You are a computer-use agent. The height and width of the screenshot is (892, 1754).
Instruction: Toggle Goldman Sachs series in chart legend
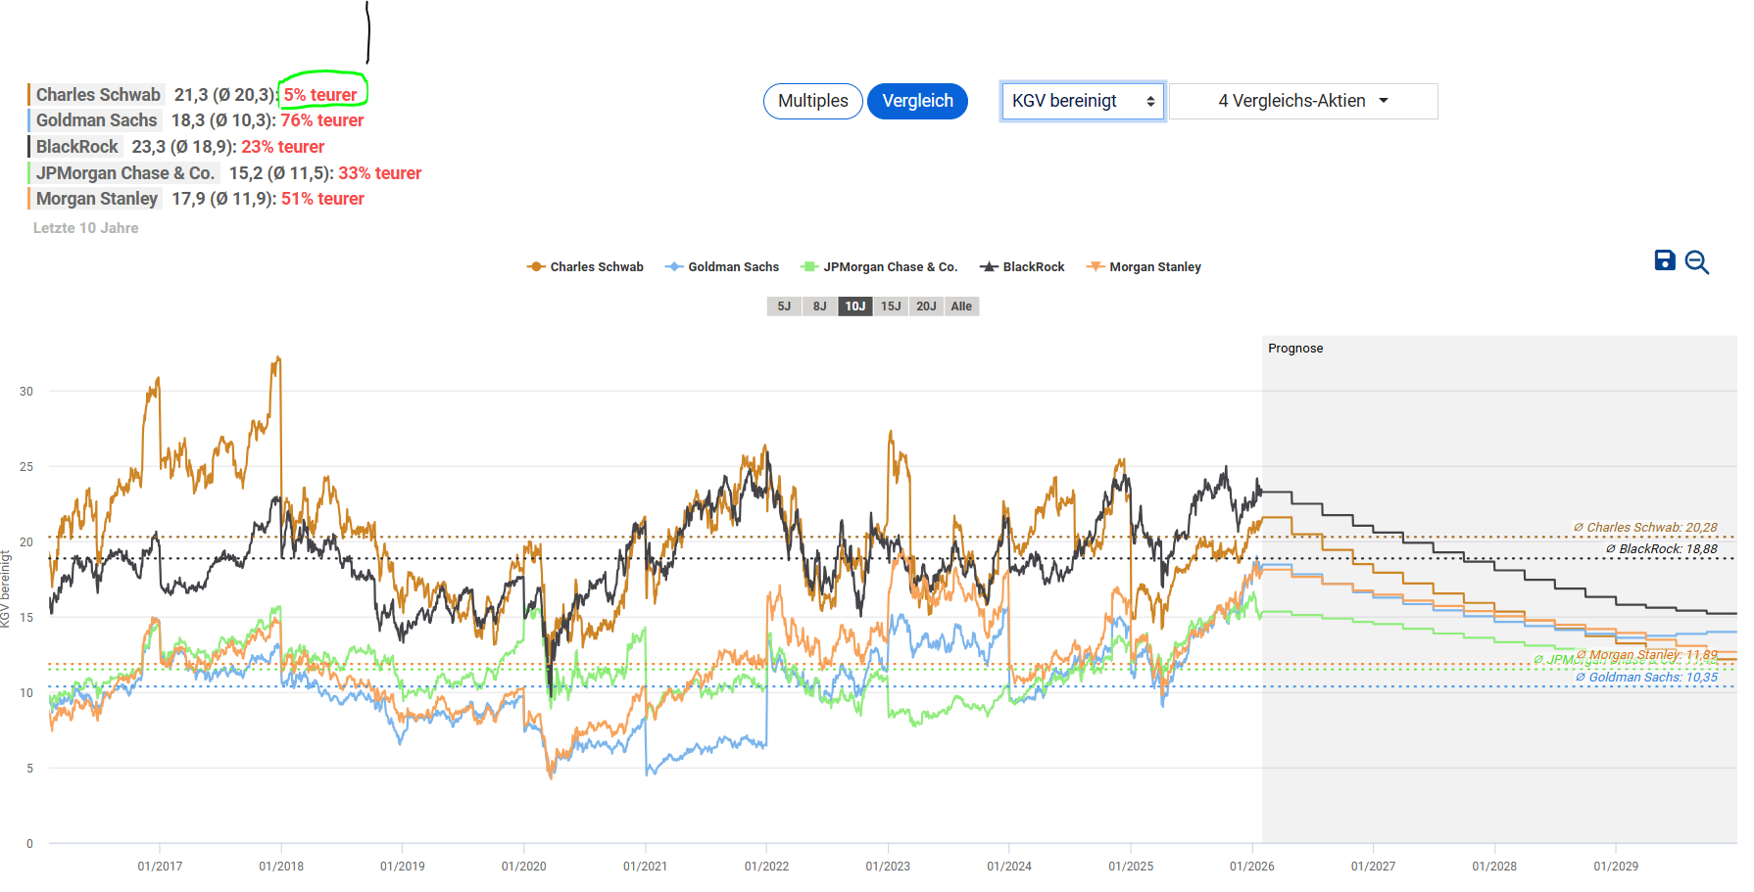tap(722, 267)
